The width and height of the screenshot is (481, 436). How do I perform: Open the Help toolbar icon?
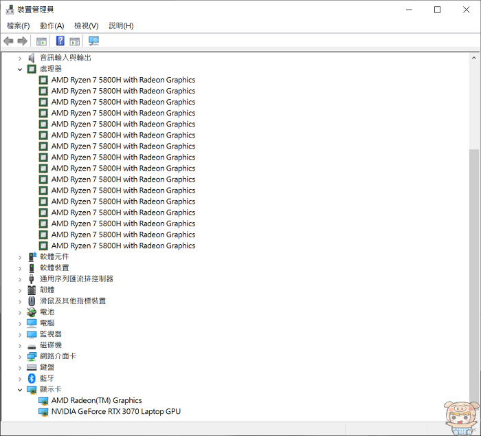point(60,41)
